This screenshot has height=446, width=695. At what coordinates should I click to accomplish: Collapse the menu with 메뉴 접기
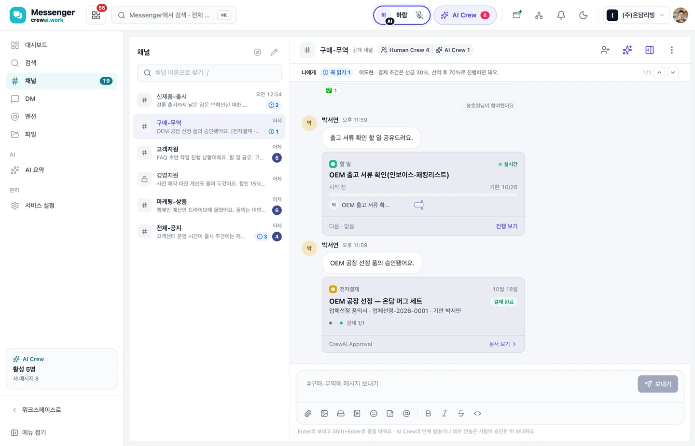pyautogui.click(x=61, y=432)
